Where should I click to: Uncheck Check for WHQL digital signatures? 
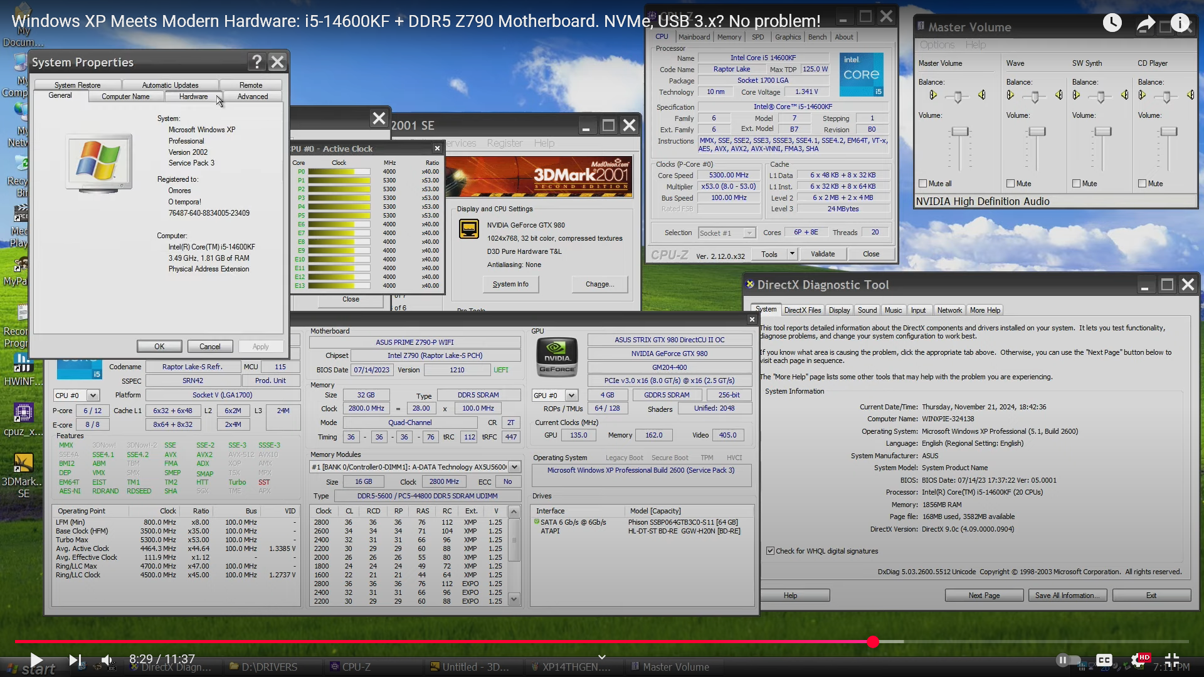770,551
